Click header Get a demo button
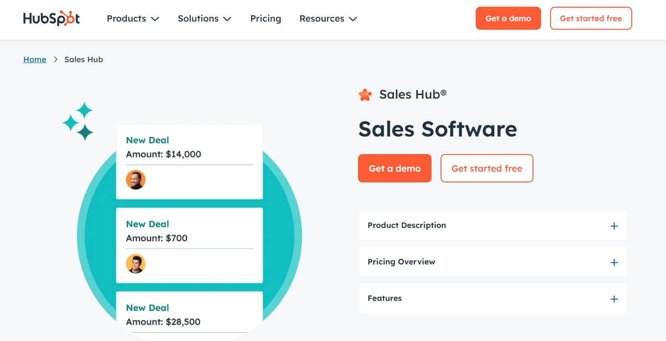The image size is (666, 341). pyautogui.click(x=508, y=18)
